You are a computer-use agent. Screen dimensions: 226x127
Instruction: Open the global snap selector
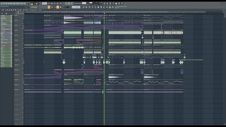pos(67,7)
